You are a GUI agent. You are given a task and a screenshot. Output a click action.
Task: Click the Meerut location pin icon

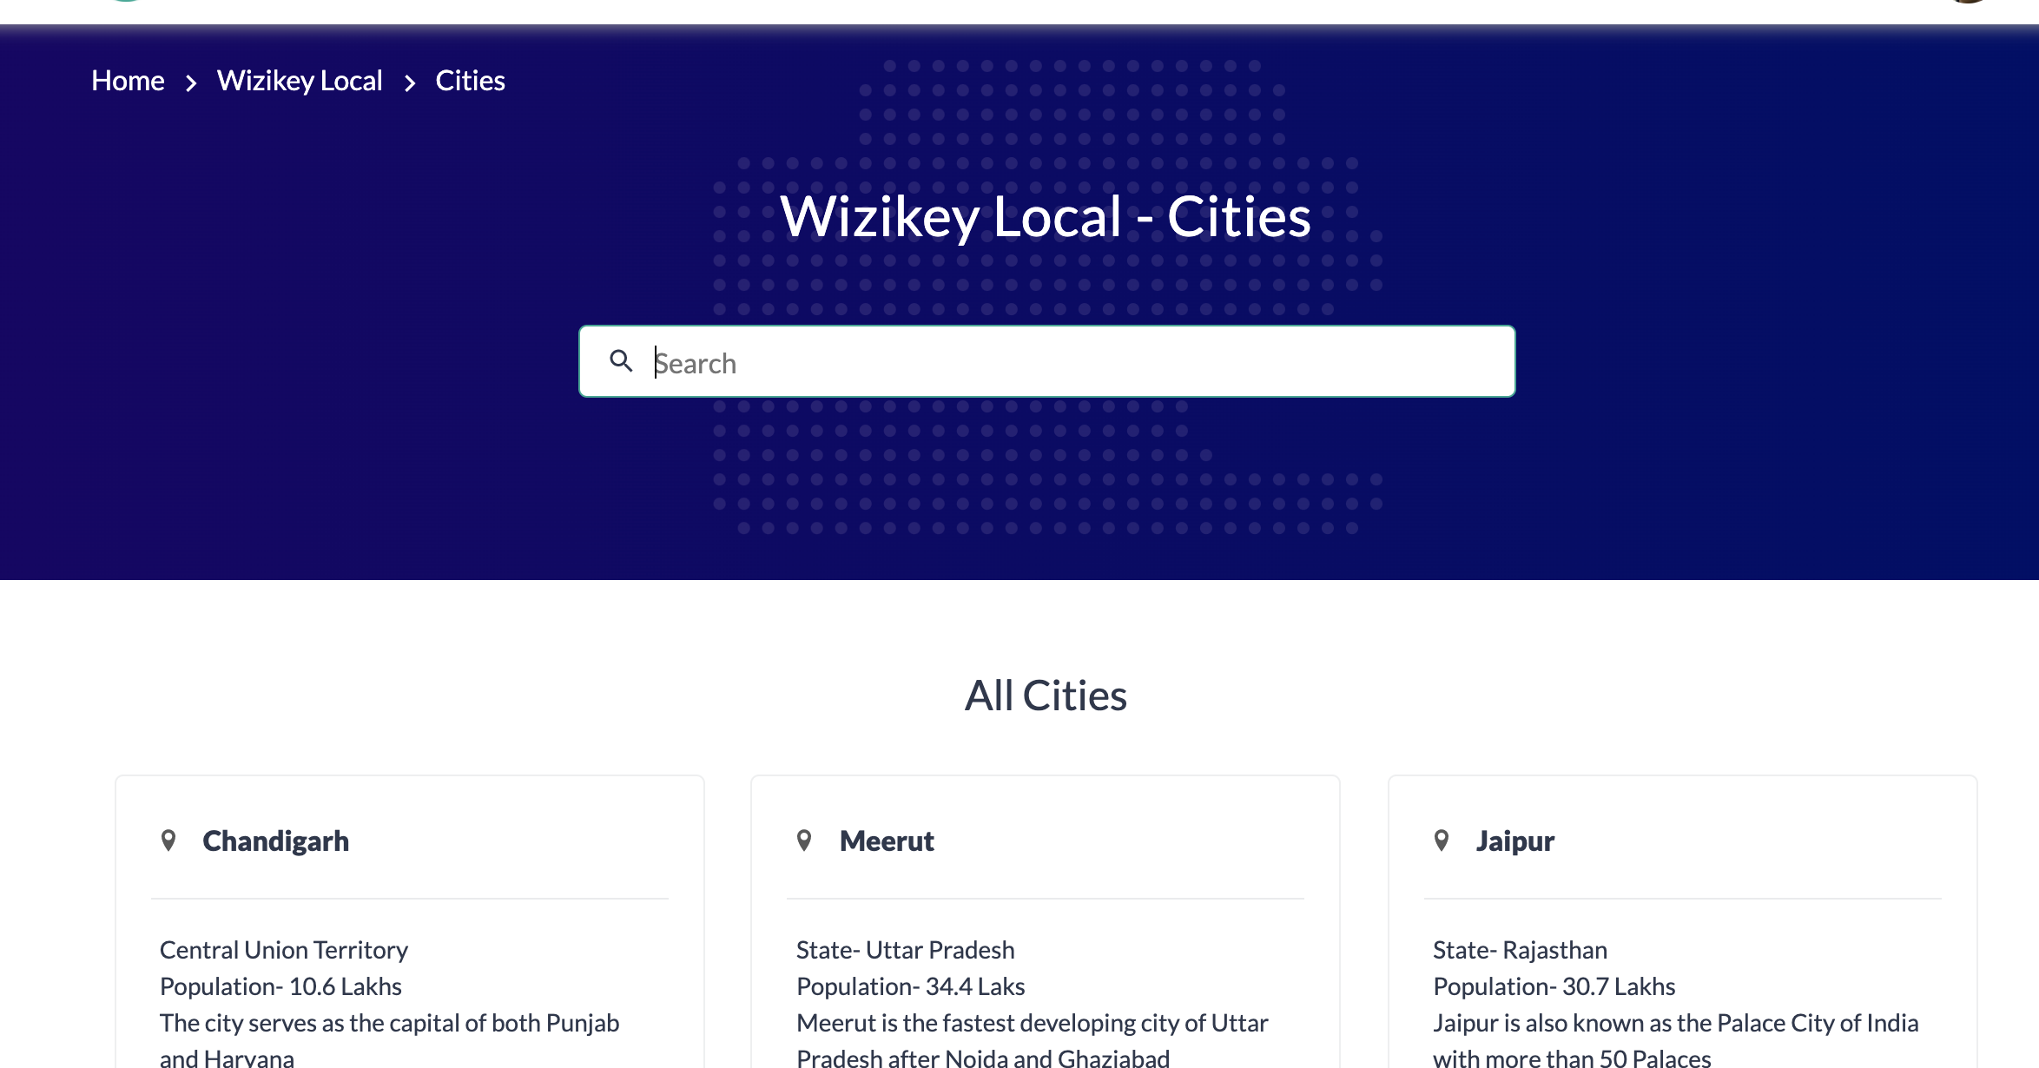point(804,841)
